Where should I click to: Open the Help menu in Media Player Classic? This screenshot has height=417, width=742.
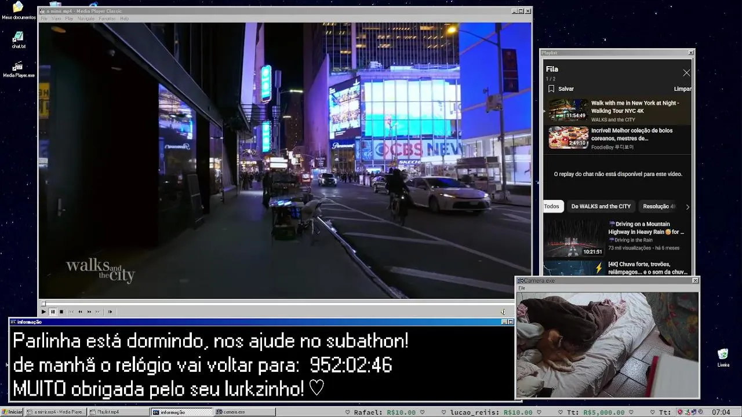[x=124, y=19]
